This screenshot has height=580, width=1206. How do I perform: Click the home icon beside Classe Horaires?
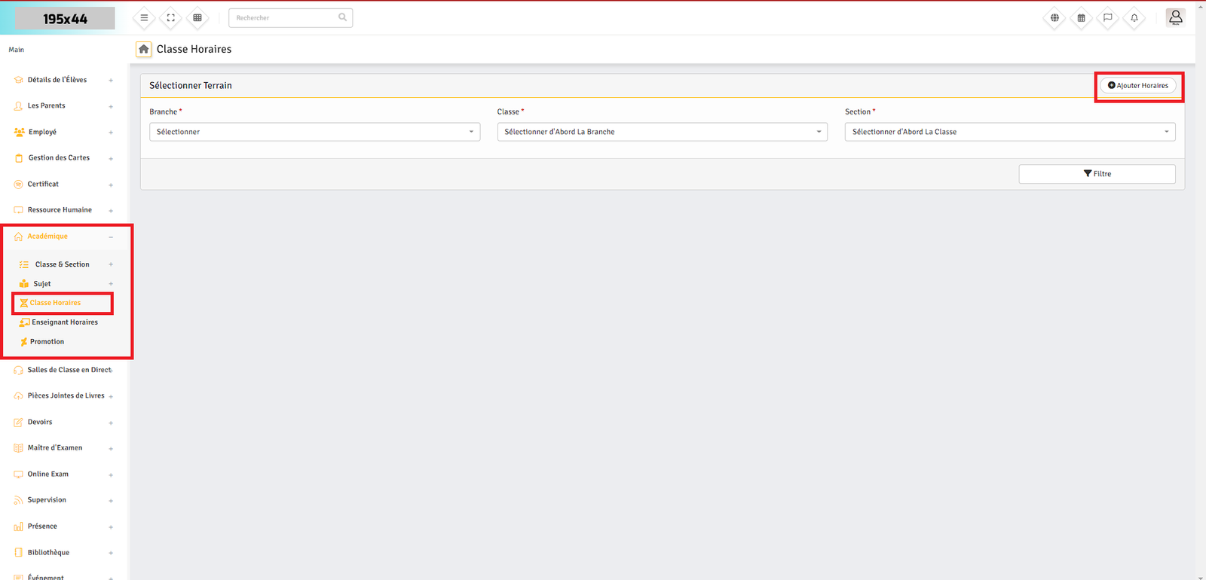pos(143,49)
